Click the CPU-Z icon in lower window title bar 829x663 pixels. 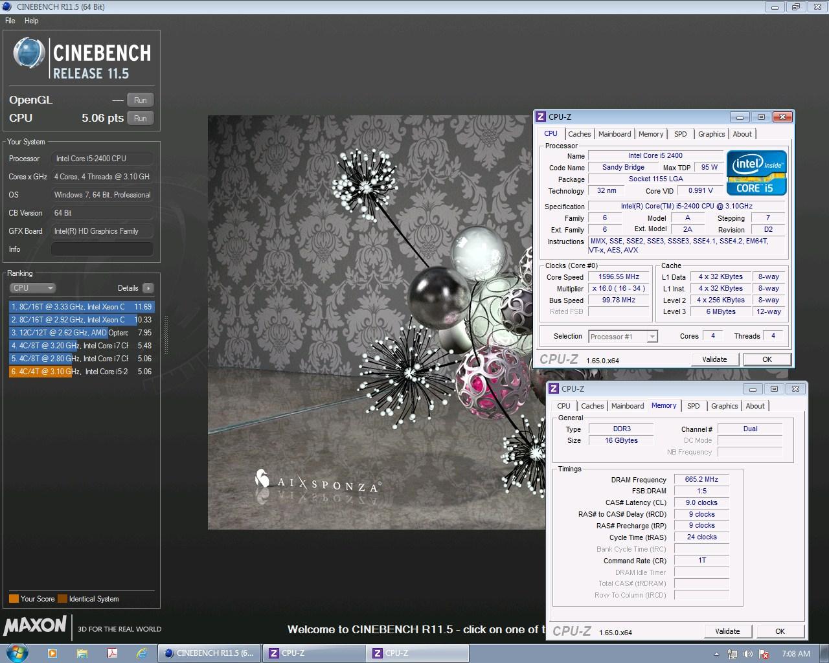[x=554, y=389]
